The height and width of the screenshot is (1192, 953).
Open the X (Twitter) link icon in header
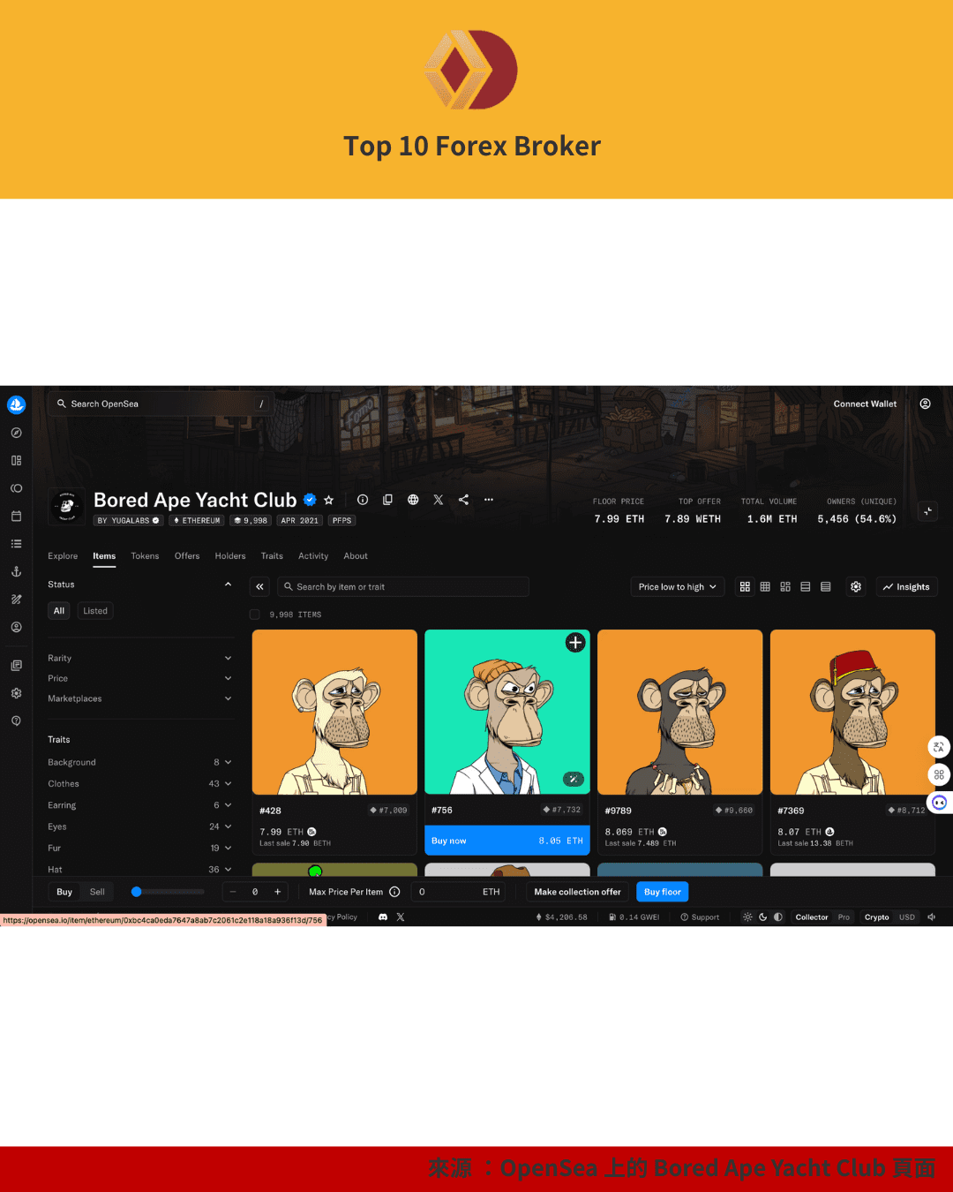point(439,500)
